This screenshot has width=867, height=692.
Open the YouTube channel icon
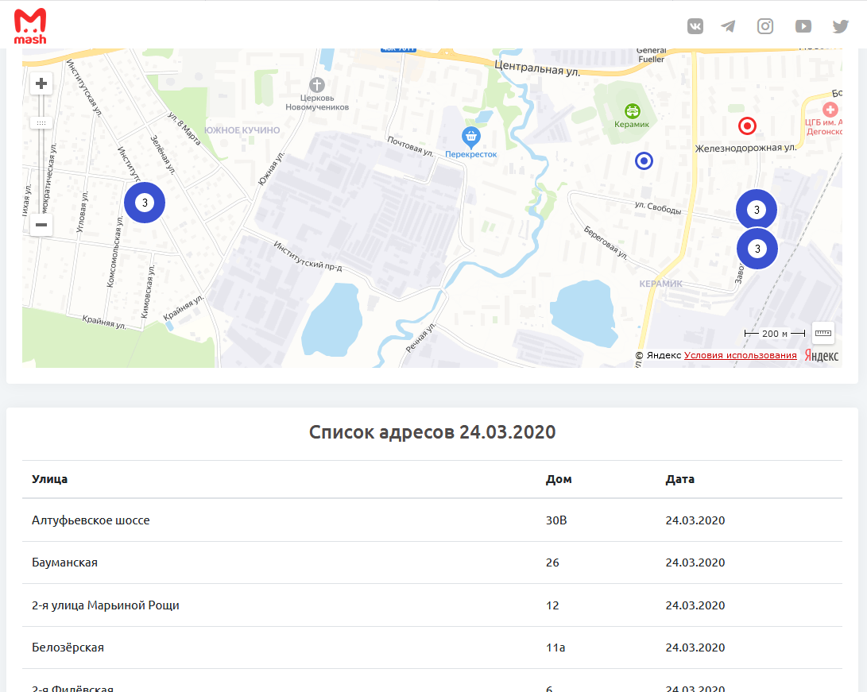803,26
